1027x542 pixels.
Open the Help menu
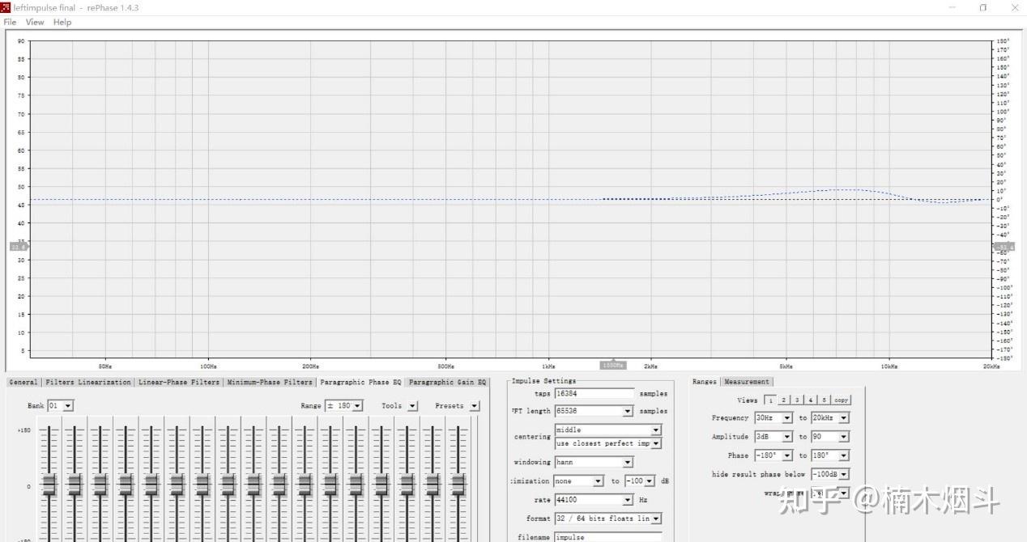pyautogui.click(x=62, y=22)
